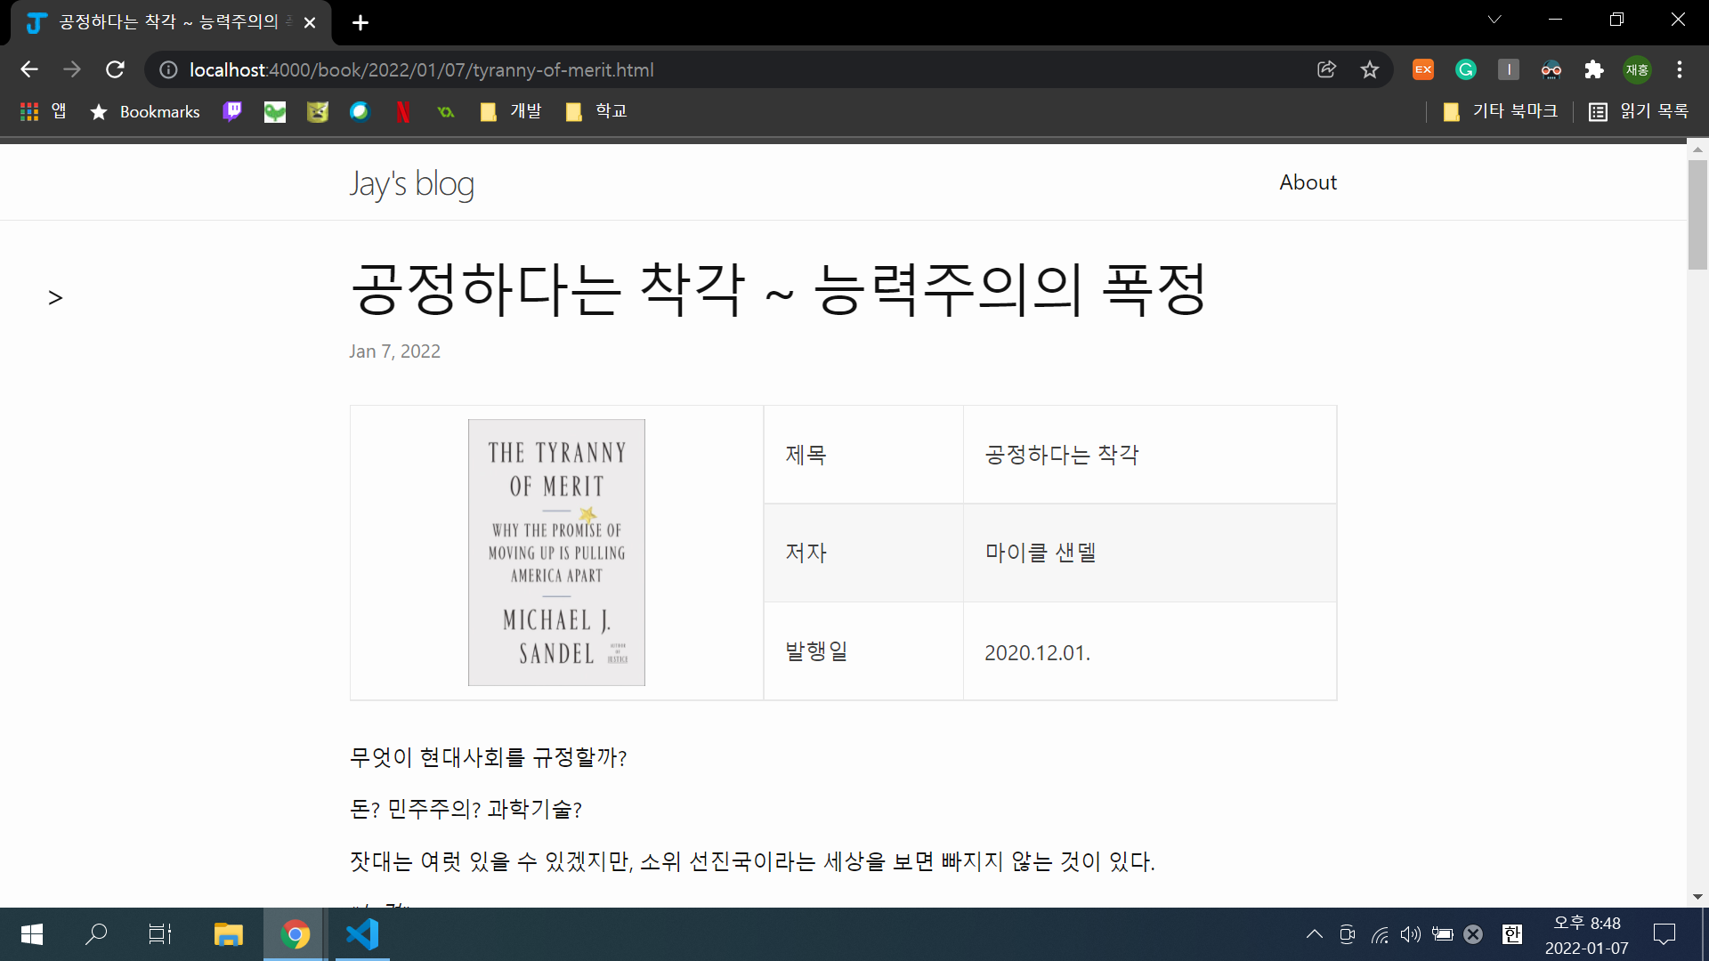The image size is (1709, 961).
Task: Expand the sidebar with the > arrow
Action: (x=55, y=298)
